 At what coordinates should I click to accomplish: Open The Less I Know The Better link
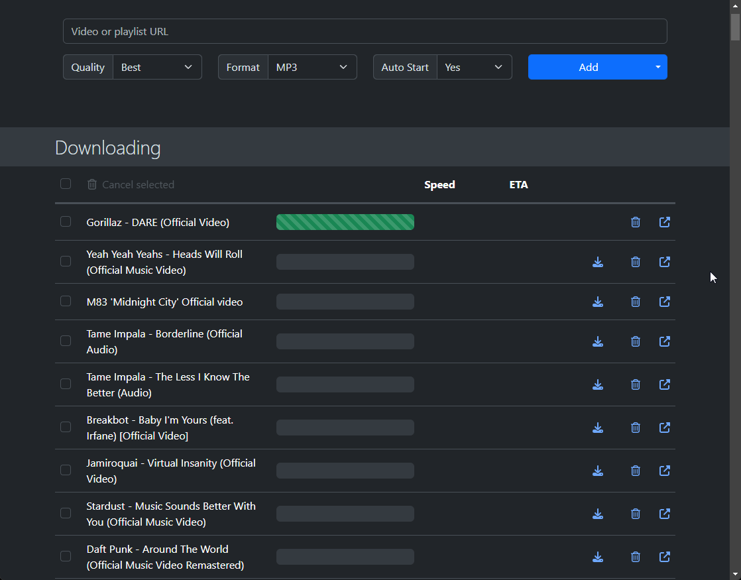pyautogui.click(x=664, y=384)
